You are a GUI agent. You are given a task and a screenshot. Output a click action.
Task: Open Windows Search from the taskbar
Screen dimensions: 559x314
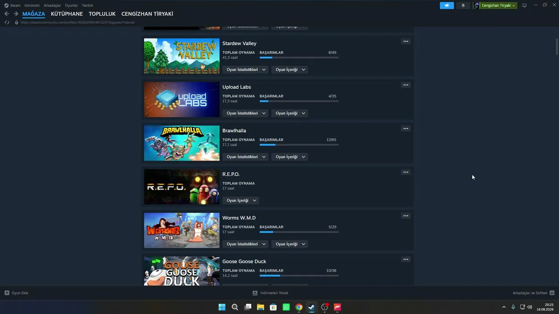(x=235, y=307)
